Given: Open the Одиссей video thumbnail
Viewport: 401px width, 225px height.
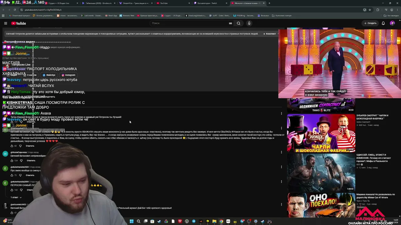Looking at the screenshot, I should (321, 172).
